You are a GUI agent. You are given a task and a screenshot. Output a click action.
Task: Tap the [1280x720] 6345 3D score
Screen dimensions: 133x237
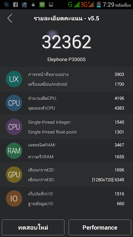click(108, 180)
